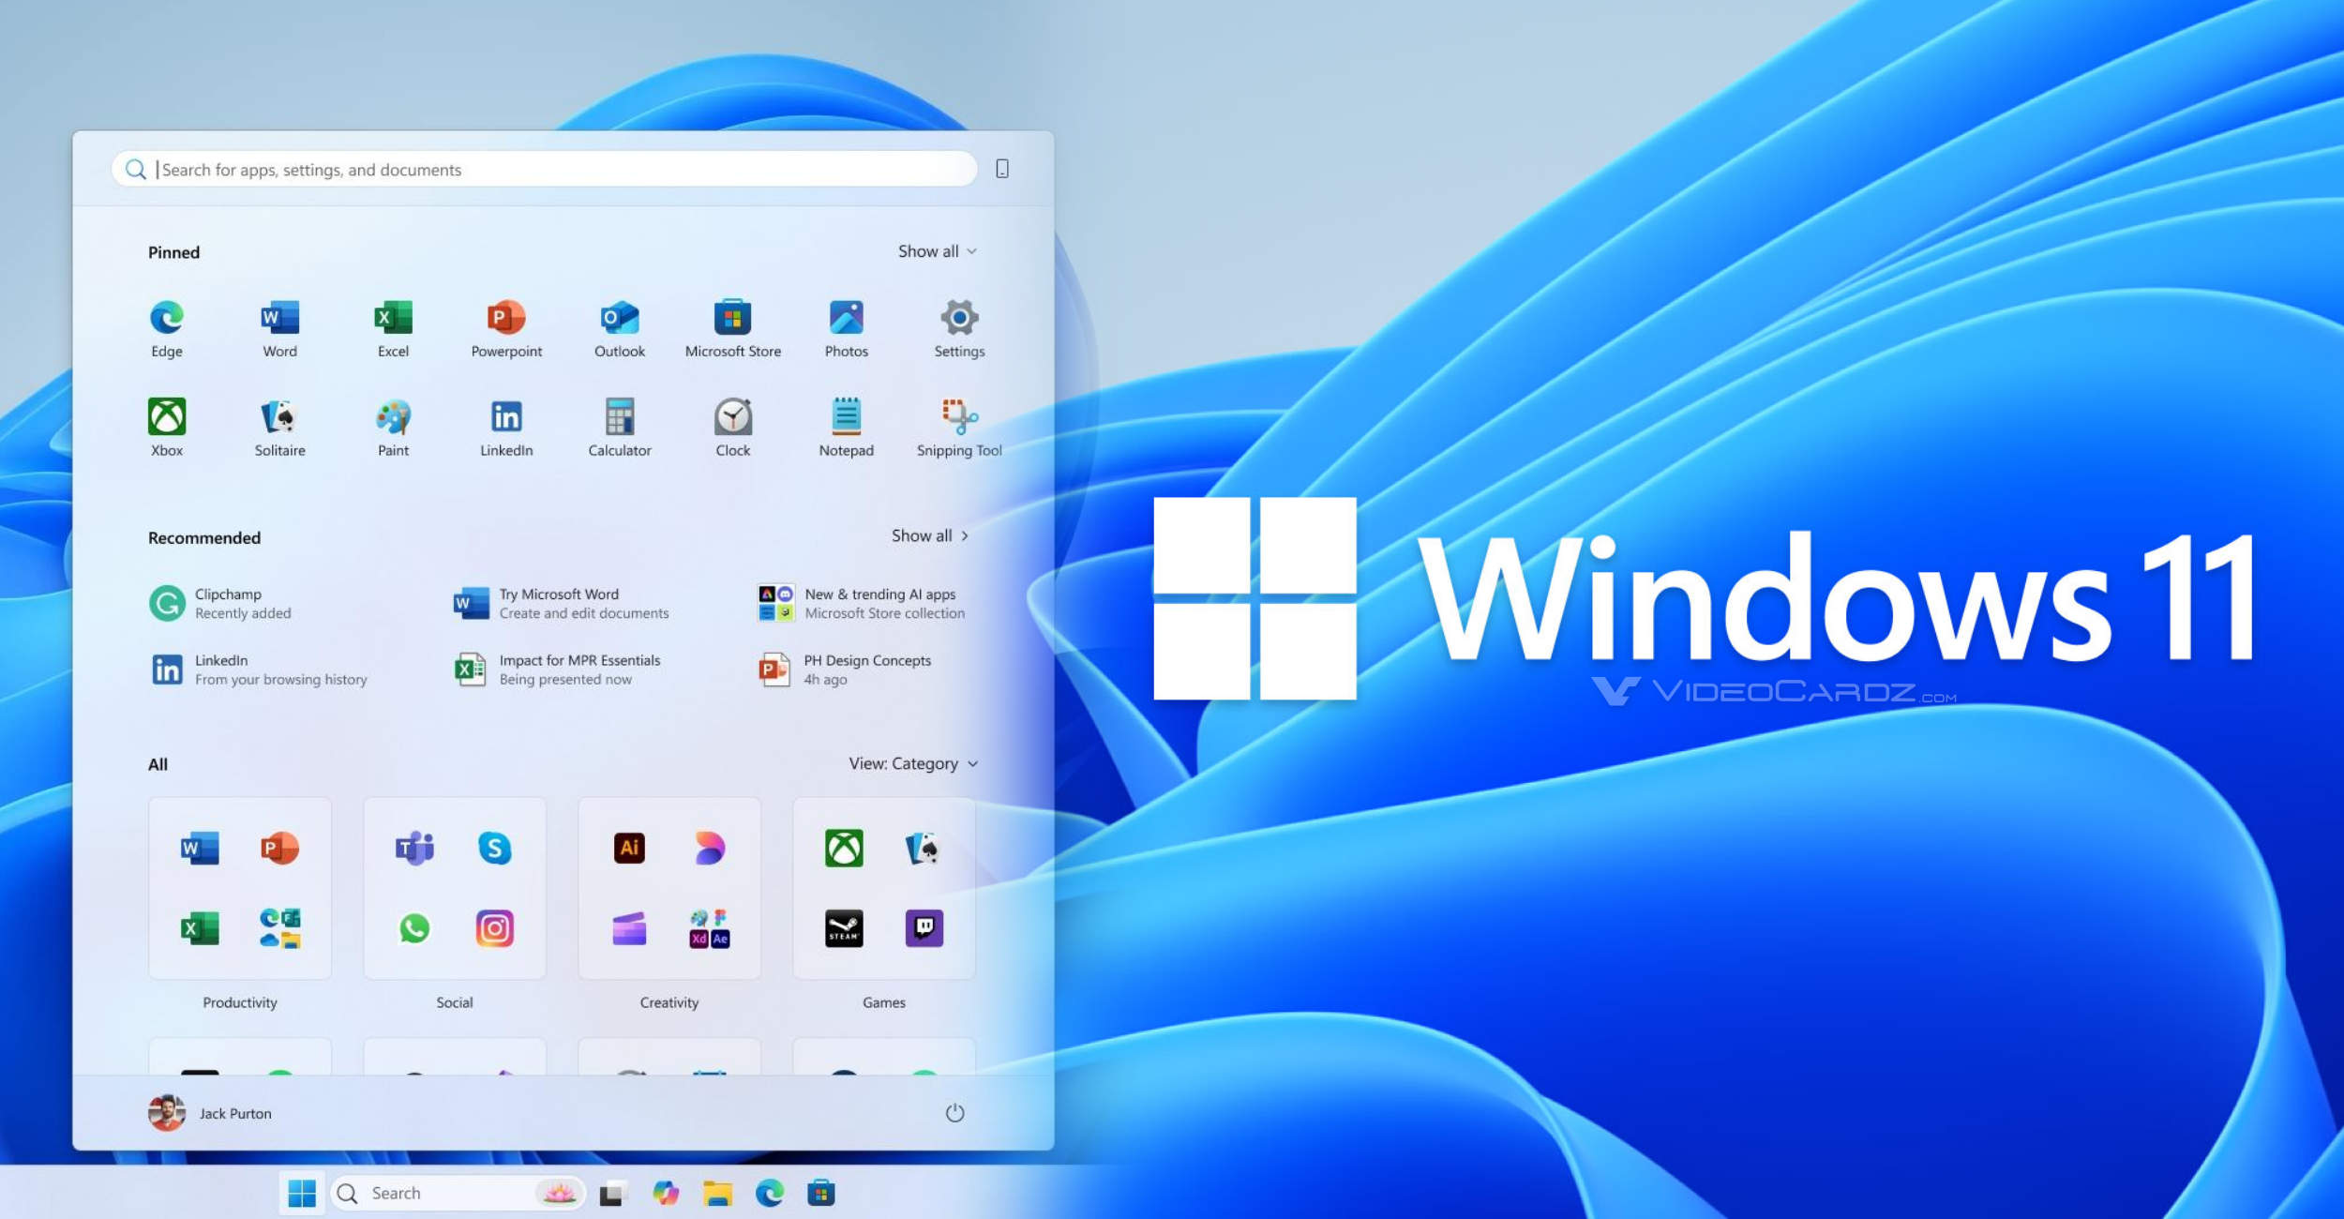The width and height of the screenshot is (2344, 1219).
Task: Open pinned Solitaire game
Action: tap(279, 428)
